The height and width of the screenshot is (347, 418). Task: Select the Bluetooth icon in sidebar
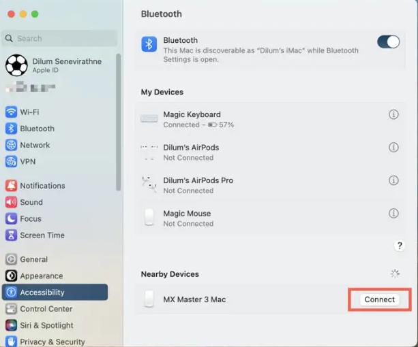click(x=11, y=129)
